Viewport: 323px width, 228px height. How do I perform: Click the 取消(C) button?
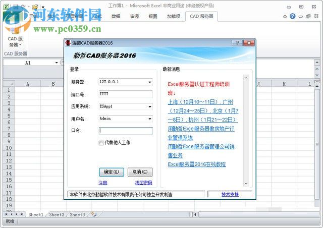click(x=140, y=172)
